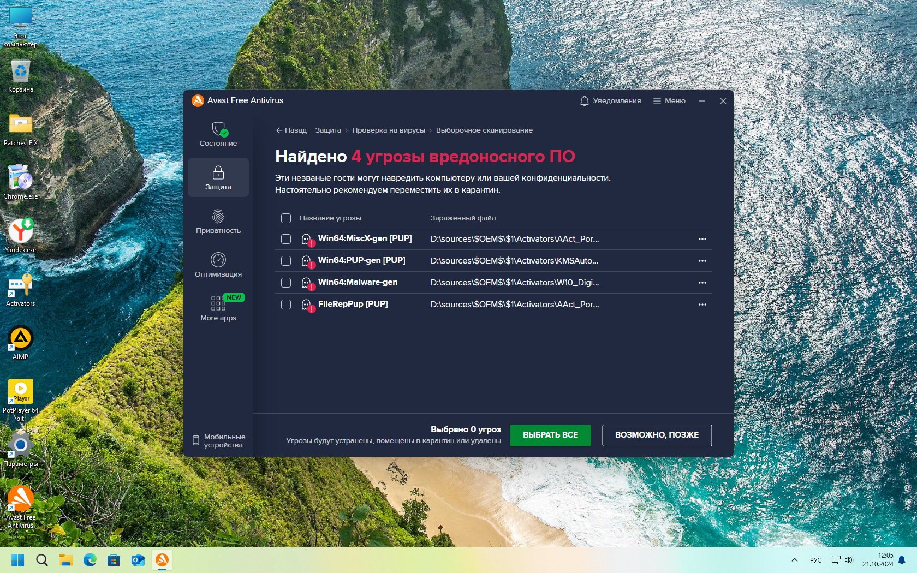Open the More apps section
Viewport: 917px width, 573px height.
pyautogui.click(x=218, y=308)
